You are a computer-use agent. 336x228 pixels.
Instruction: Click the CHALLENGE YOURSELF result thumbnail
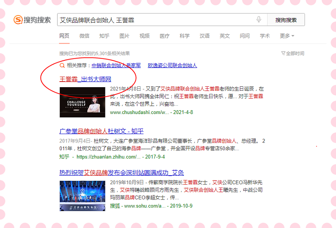click(82, 102)
